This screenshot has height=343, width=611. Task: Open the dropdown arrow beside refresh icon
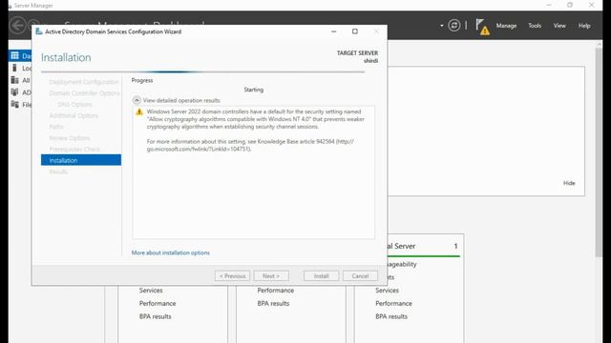pos(441,26)
